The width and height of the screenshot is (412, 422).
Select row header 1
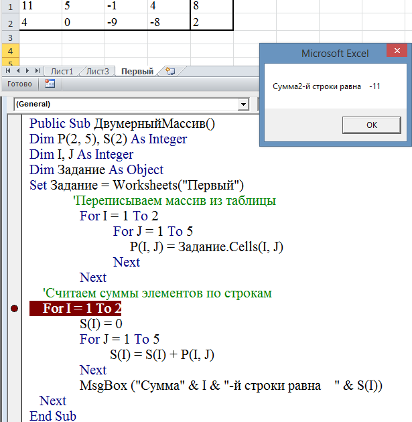coord(10,7)
